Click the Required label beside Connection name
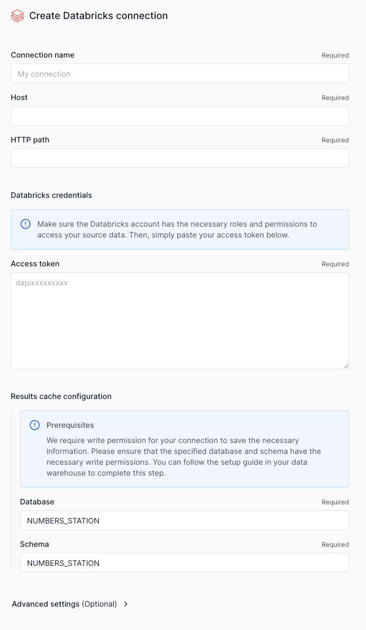The height and width of the screenshot is (630, 366). tap(335, 55)
